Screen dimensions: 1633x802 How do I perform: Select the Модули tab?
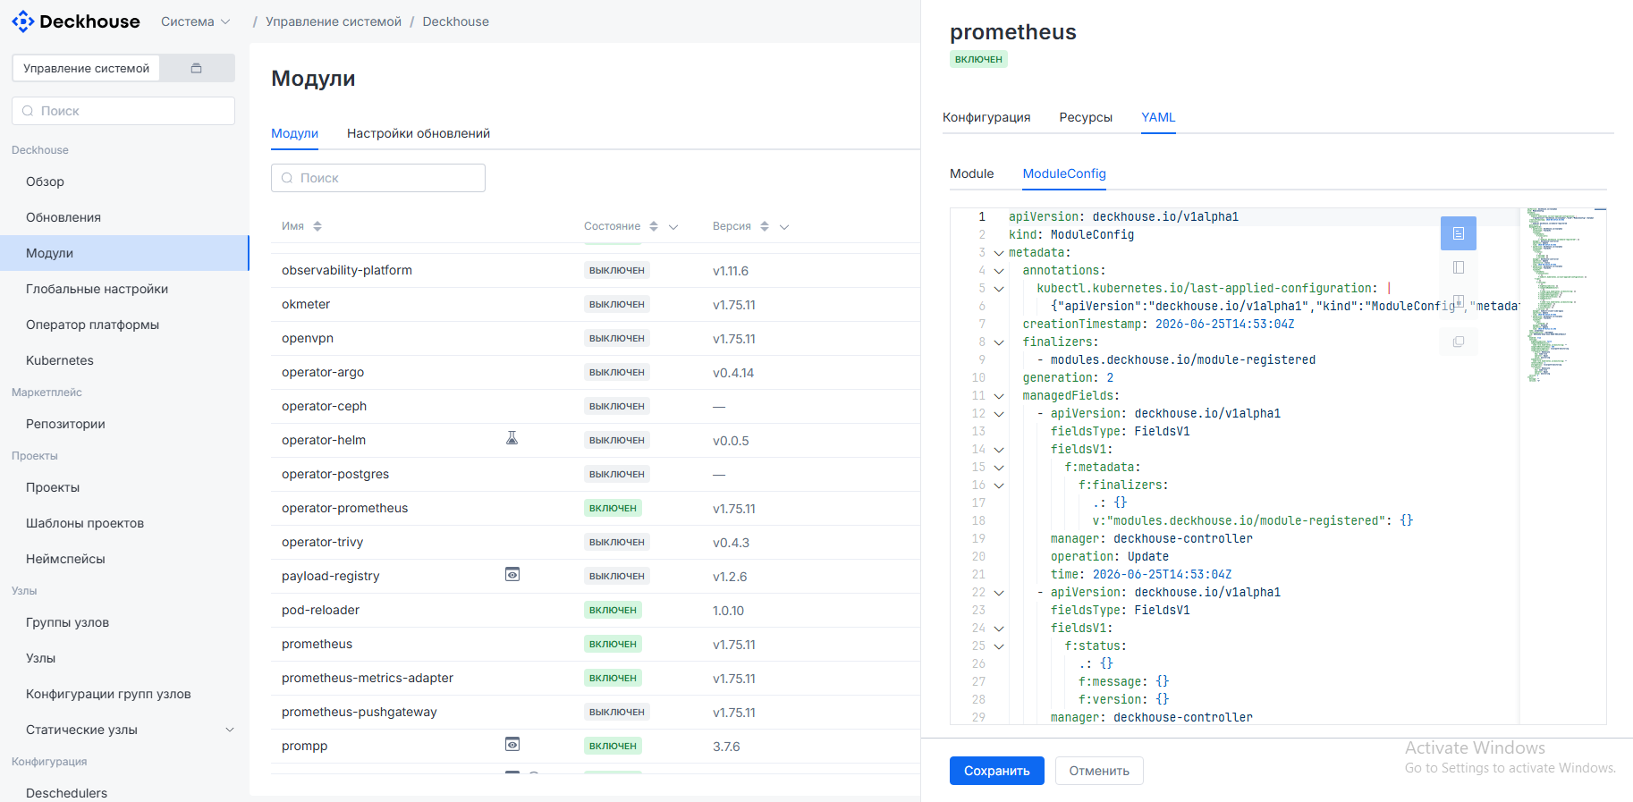point(294,133)
